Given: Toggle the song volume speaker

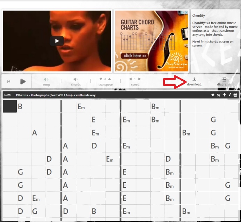Looking at the screenshot, I should click(46, 79).
